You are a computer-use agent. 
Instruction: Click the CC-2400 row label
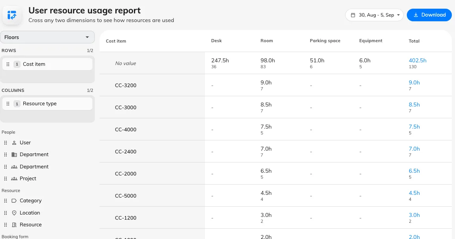pos(126,151)
